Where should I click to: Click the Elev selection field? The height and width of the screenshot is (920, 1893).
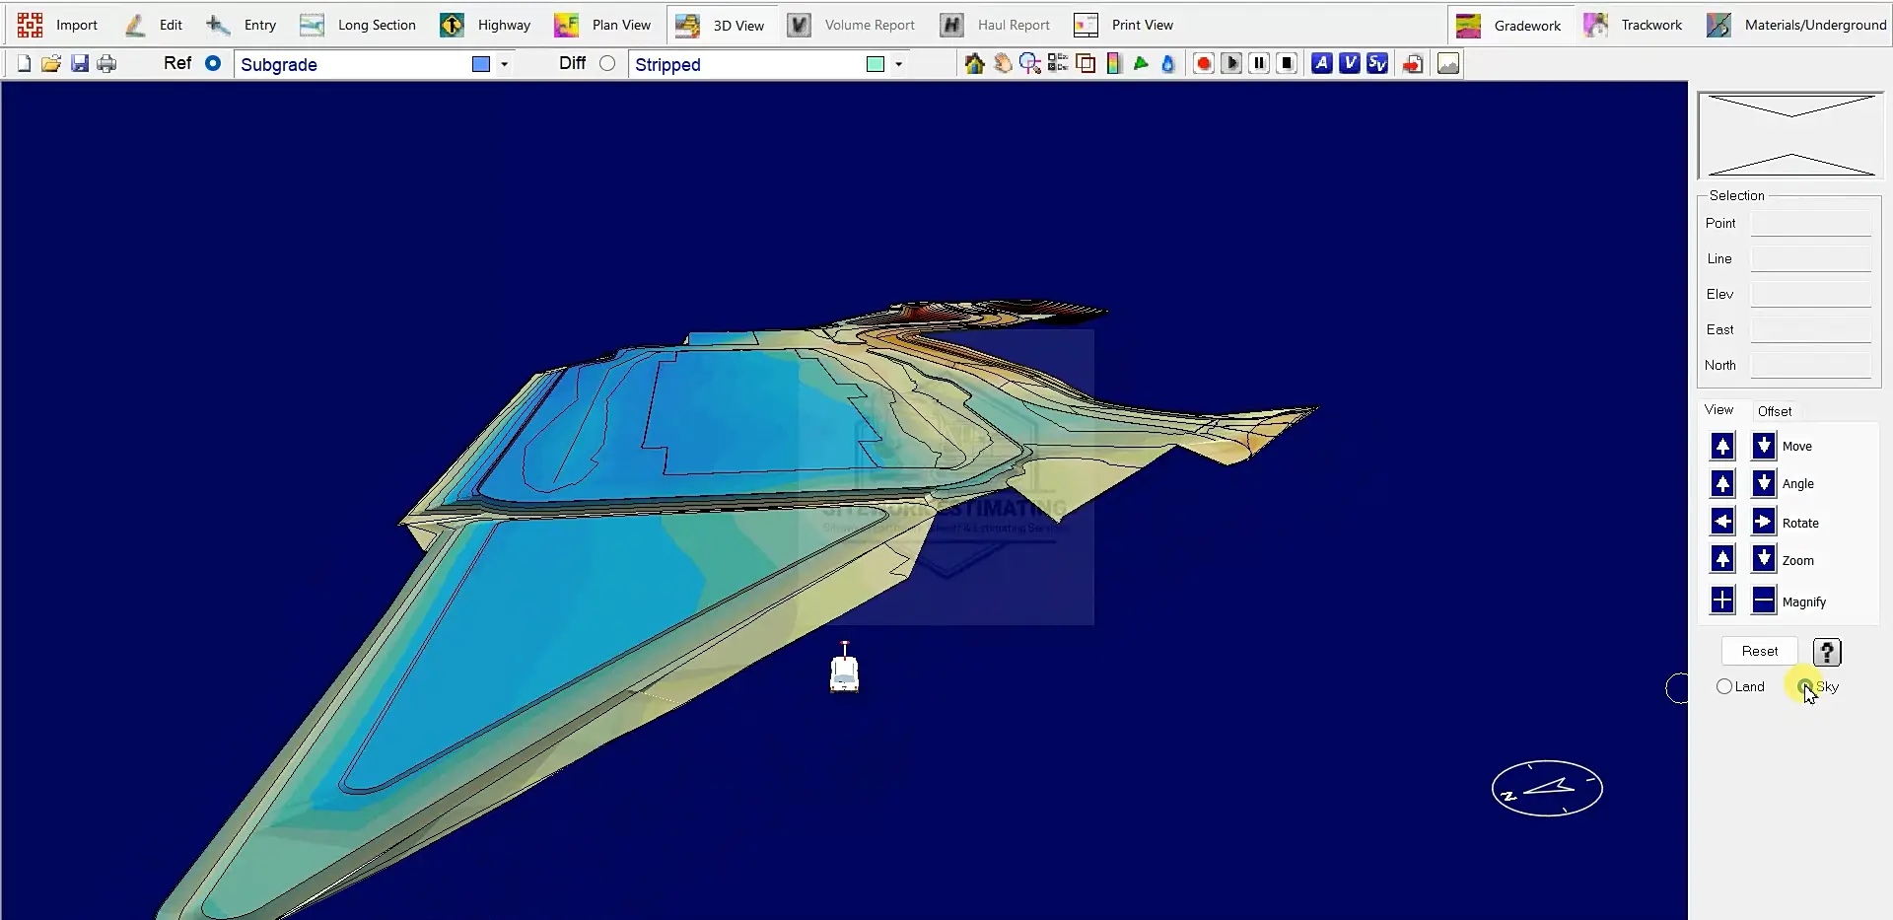(x=1810, y=295)
